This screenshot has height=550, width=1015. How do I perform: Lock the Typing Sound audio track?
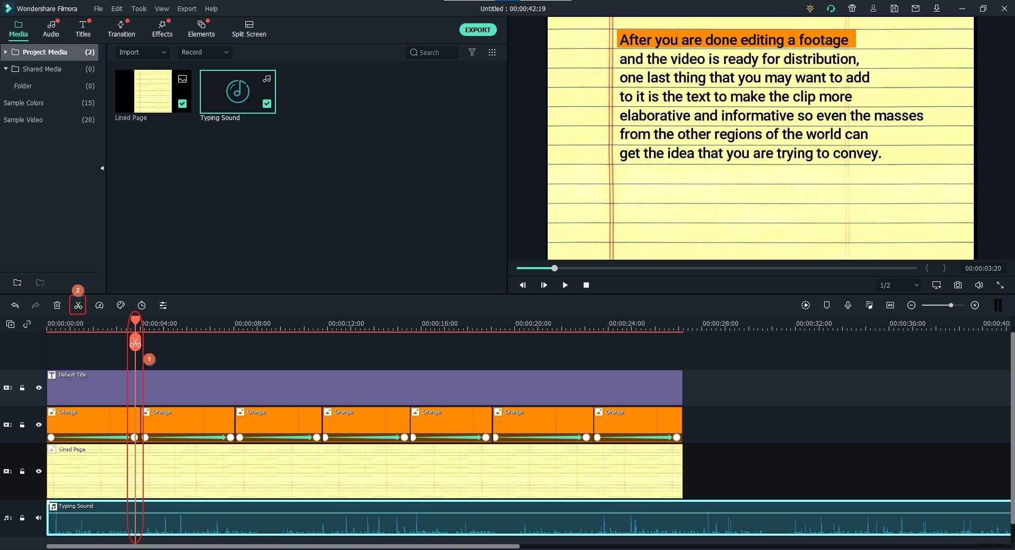(22, 518)
